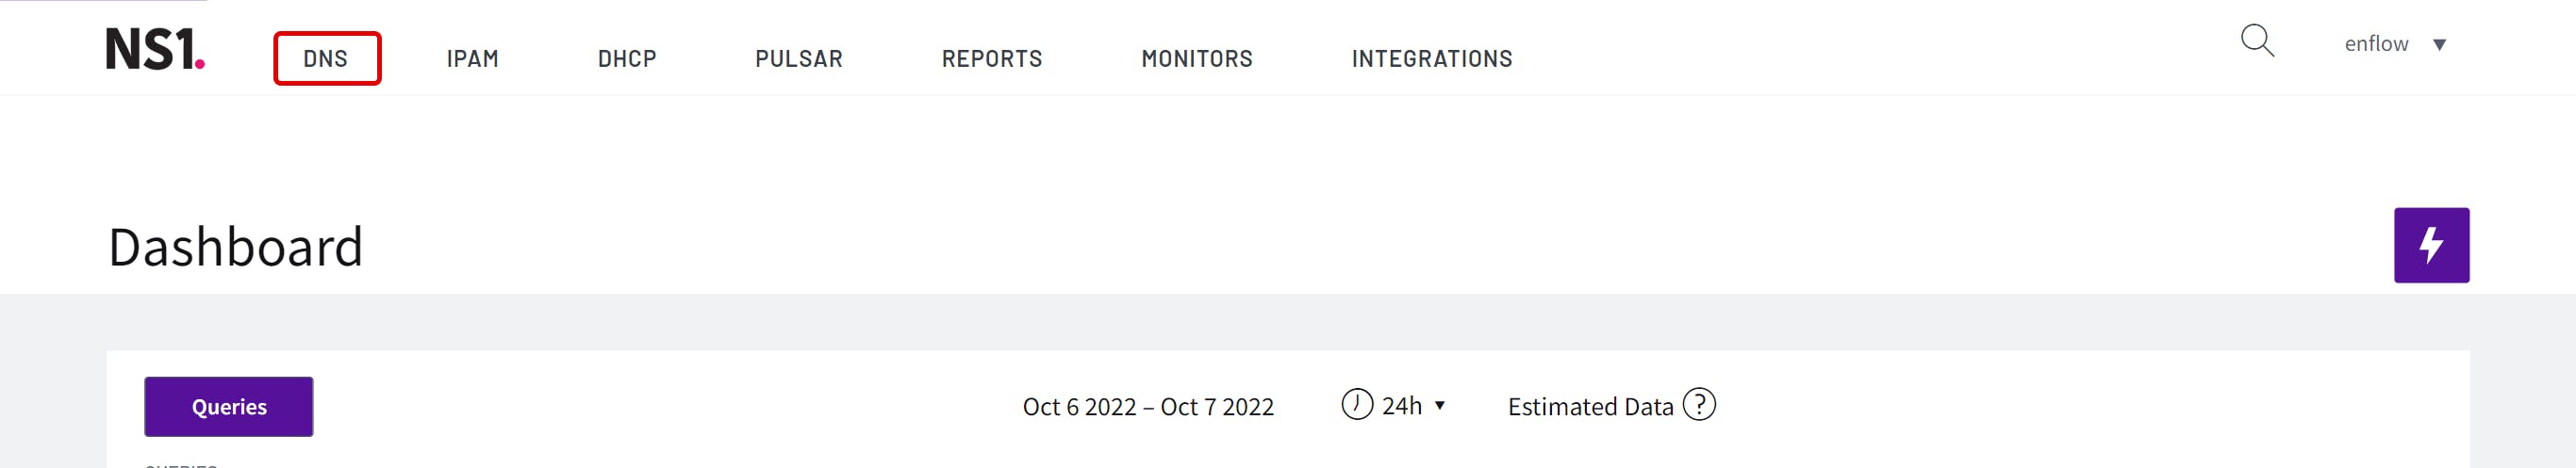Click the purple lightning bolt button
2576x468 pixels.
tap(2430, 246)
